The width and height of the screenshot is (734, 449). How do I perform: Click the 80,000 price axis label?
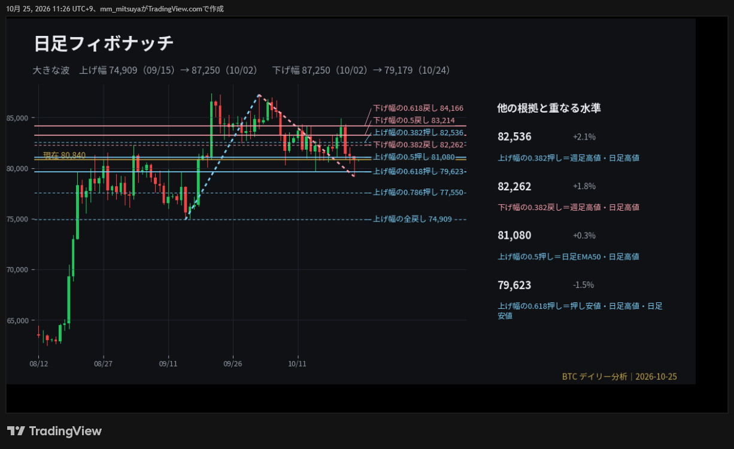coord(17,169)
